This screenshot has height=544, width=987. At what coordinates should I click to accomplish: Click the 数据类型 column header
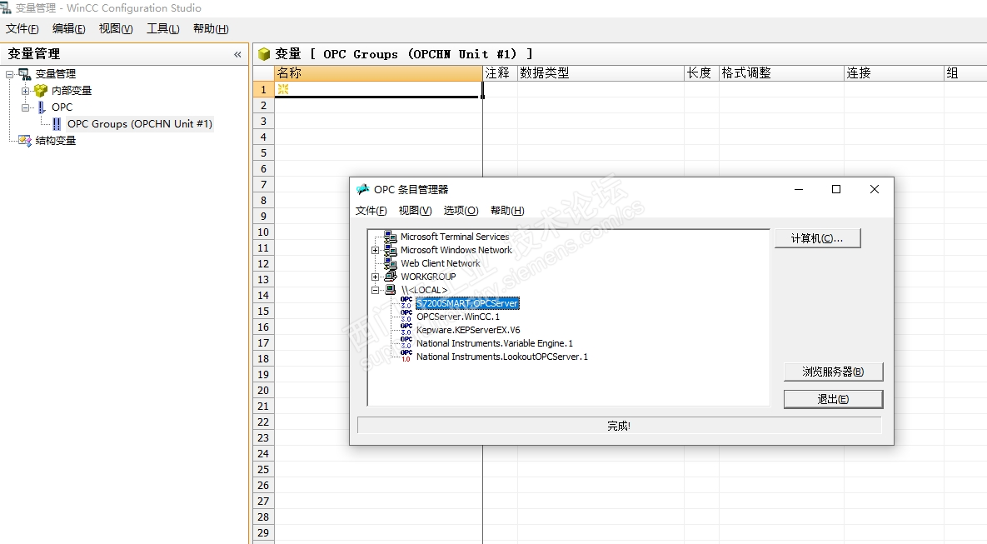coord(601,73)
